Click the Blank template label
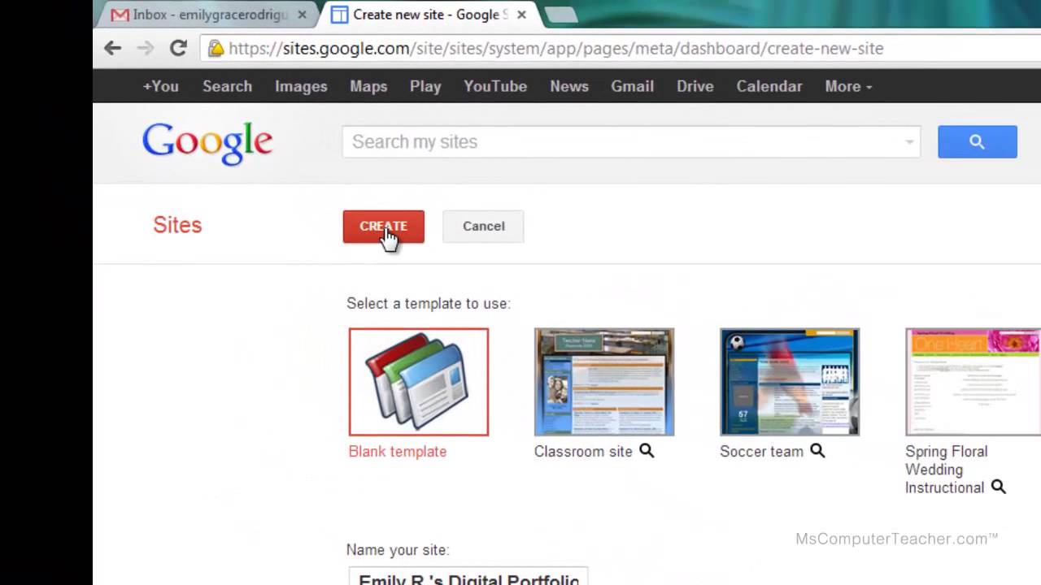Viewport: 1041px width, 585px height. pyautogui.click(x=398, y=451)
